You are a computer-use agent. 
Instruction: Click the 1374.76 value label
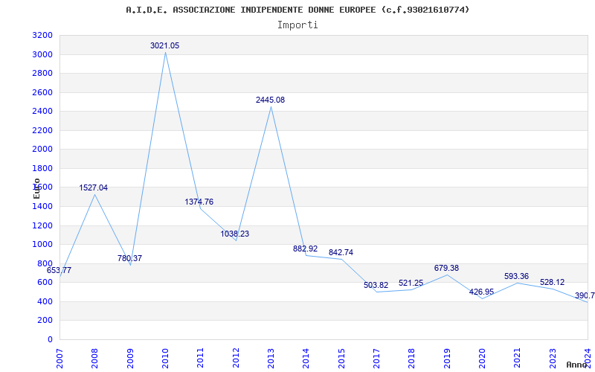(x=199, y=202)
